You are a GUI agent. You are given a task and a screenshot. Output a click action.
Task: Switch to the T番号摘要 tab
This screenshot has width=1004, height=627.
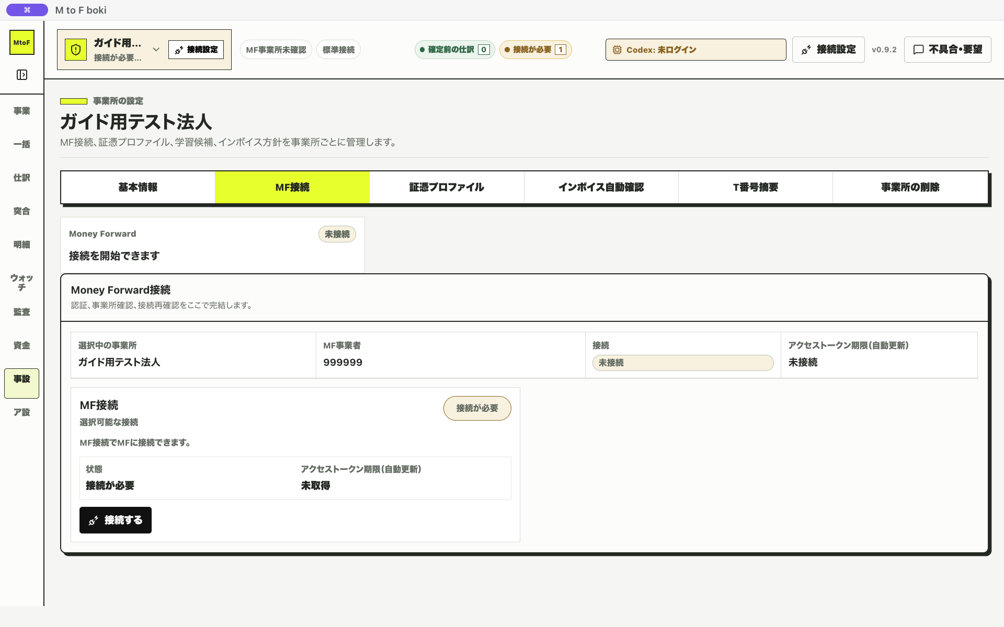tap(756, 187)
